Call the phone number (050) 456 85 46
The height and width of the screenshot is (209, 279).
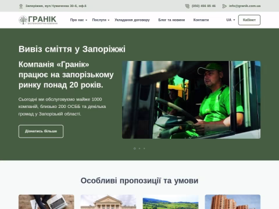pos(203,6)
